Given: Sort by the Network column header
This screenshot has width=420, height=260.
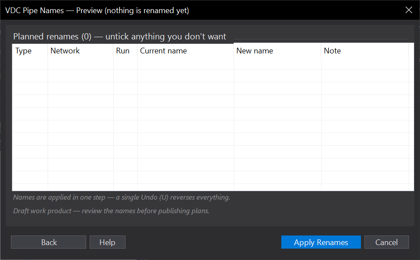Looking at the screenshot, I should (x=80, y=50).
